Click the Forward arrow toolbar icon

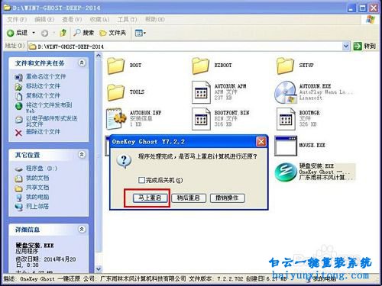(44, 33)
